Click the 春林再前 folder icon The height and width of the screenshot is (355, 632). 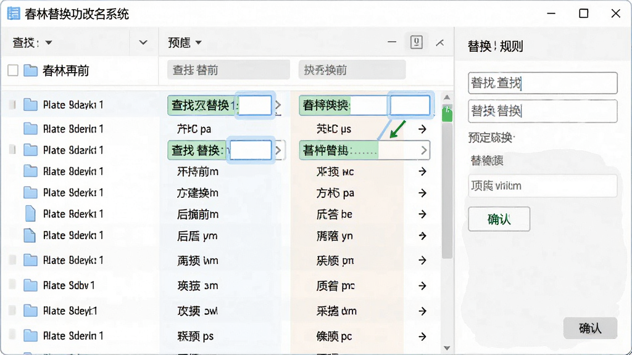(30, 71)
